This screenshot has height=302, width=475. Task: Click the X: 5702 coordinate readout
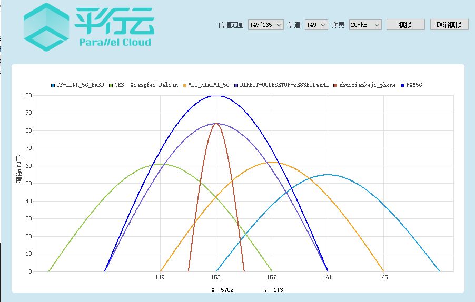click(223, 290)
